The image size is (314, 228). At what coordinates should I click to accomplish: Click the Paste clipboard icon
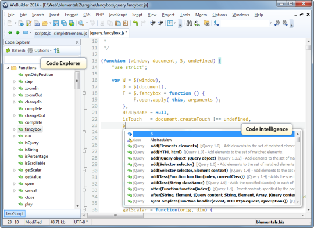pyautogui.click(x=118, y=23)
